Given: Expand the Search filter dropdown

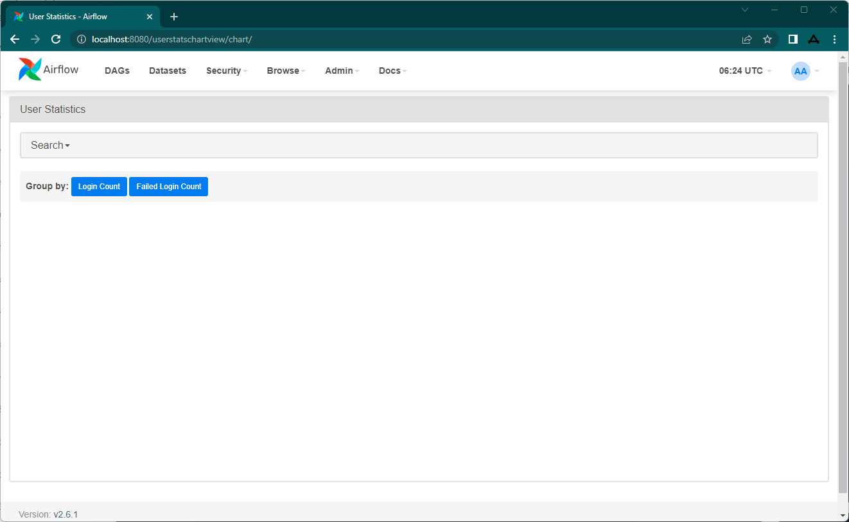Looking at the screenshot, I should pos(50,146).
